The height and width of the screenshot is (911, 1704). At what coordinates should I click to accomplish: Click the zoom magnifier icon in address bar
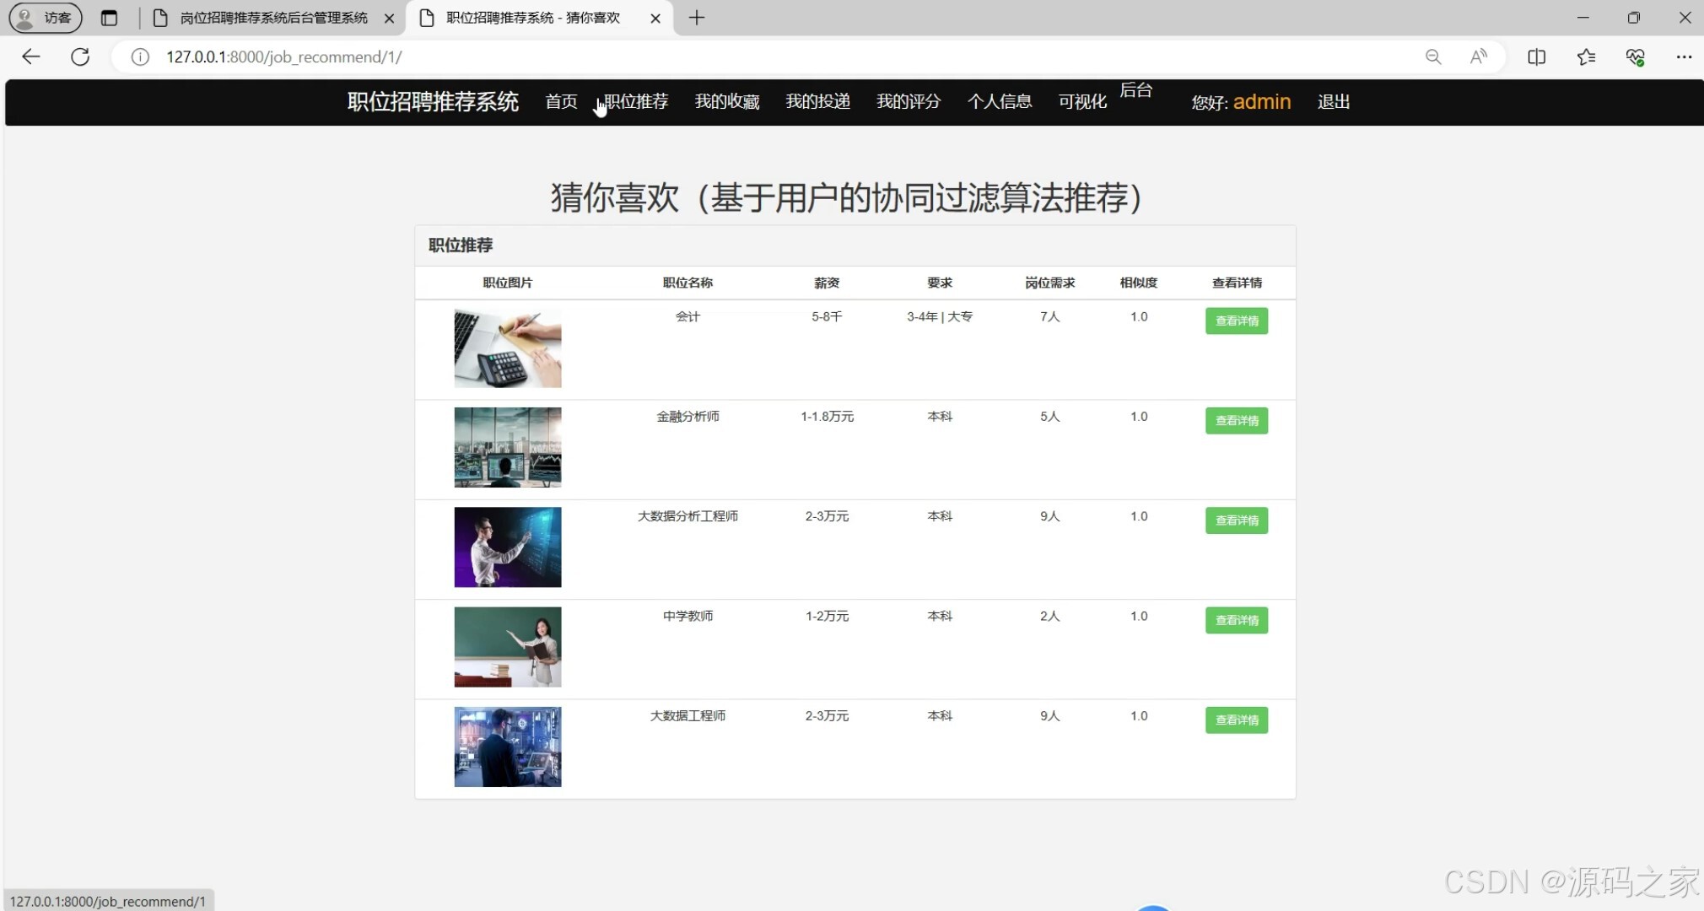[x=1433, y=57]
